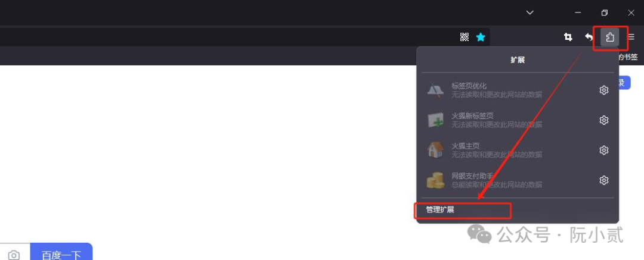Click the 网银支付助手 gold coins icon
This screenshot has height=260, width=644.
pyautogui.click(x=435, y=180)
